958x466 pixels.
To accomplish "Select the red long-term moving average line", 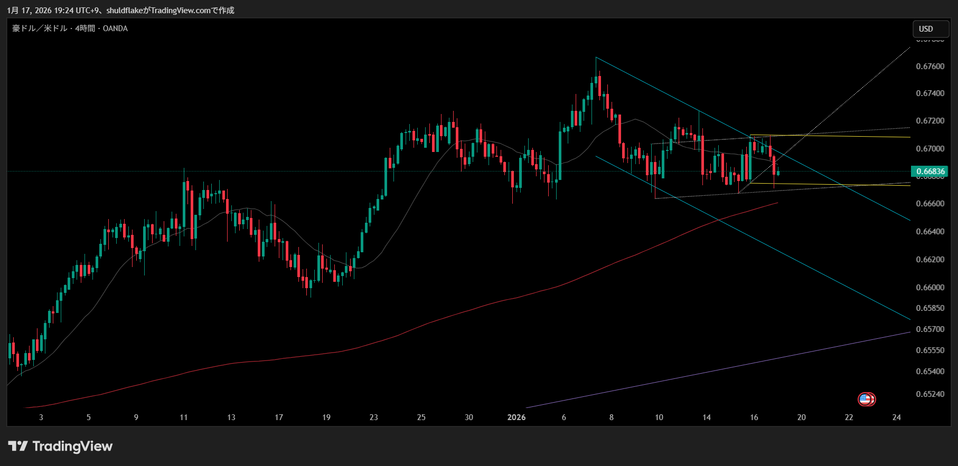I will [370, 345].
